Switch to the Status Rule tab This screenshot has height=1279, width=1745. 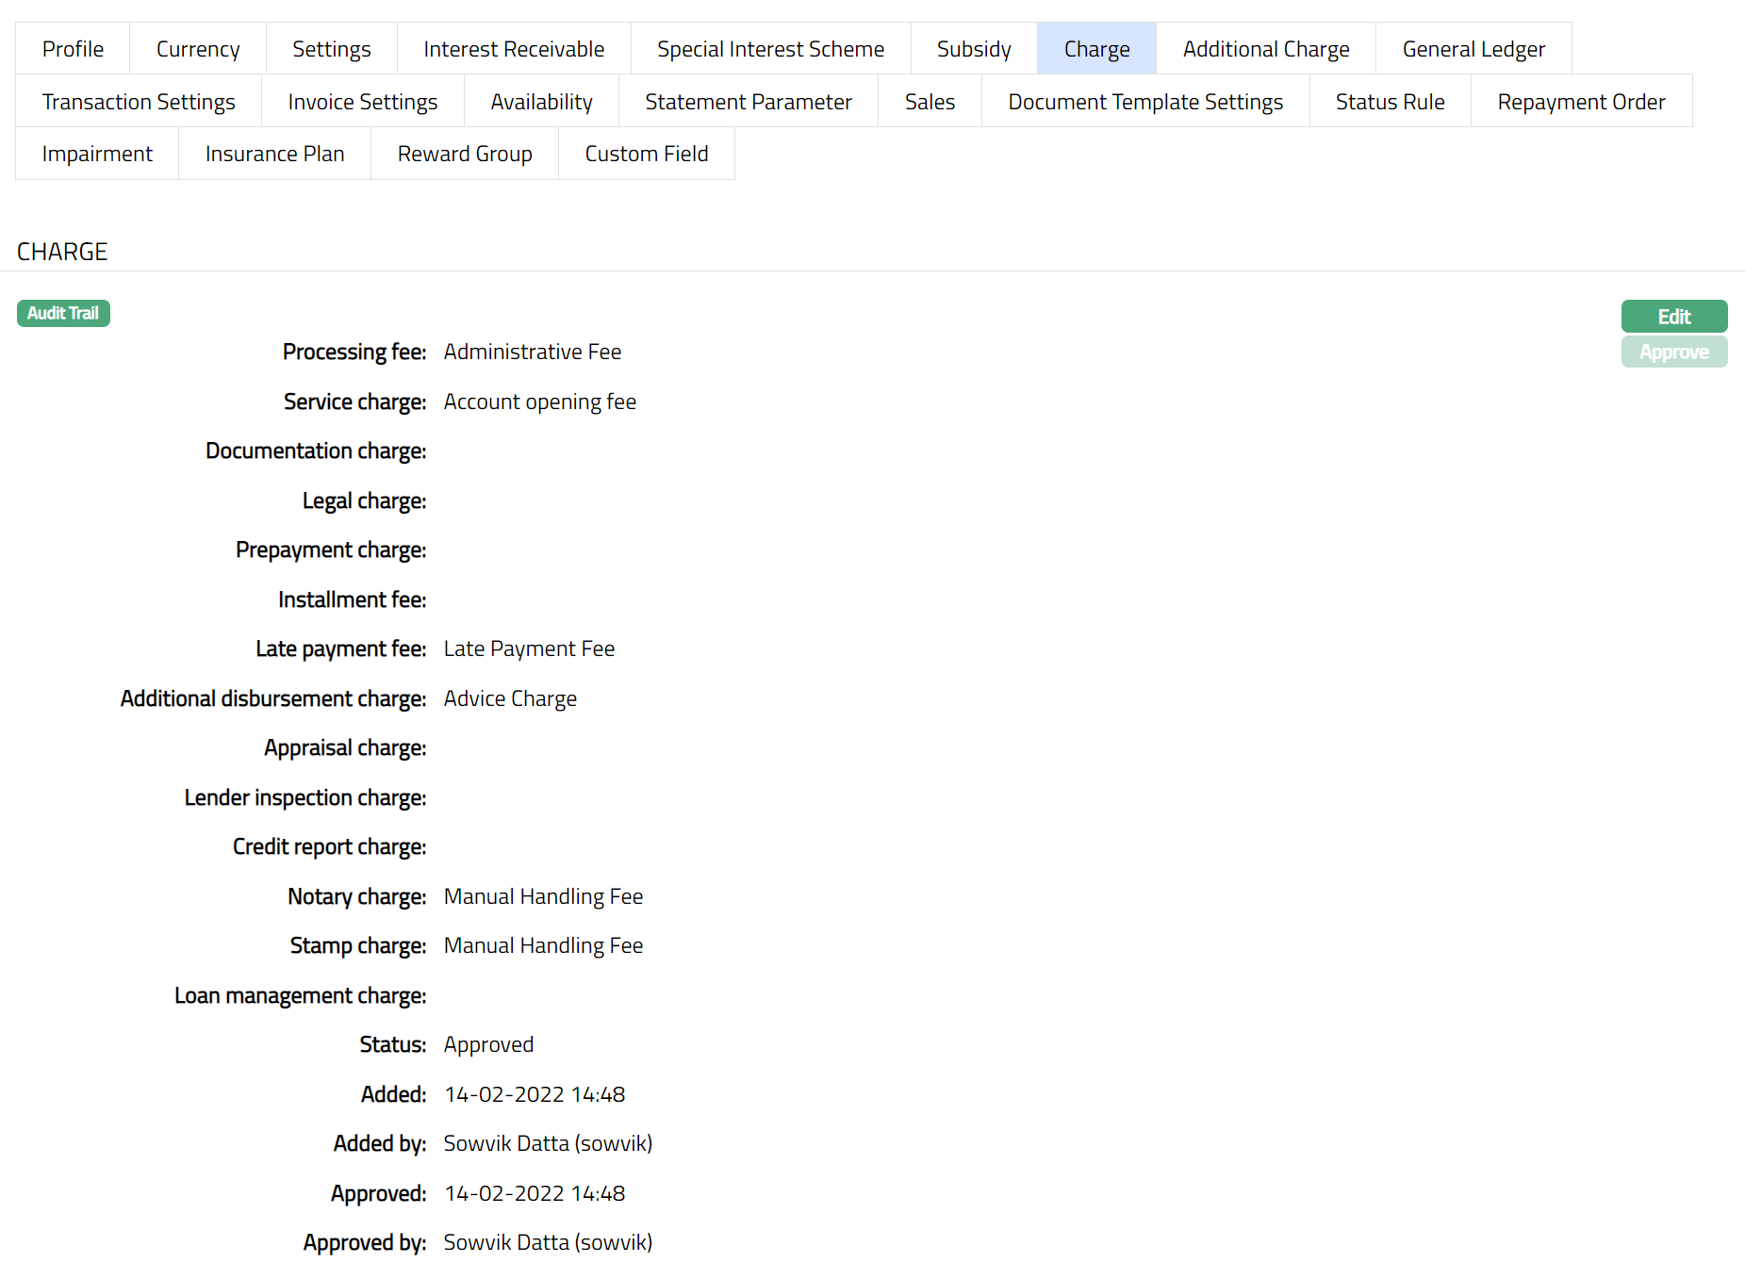(x=1390, y=102)
